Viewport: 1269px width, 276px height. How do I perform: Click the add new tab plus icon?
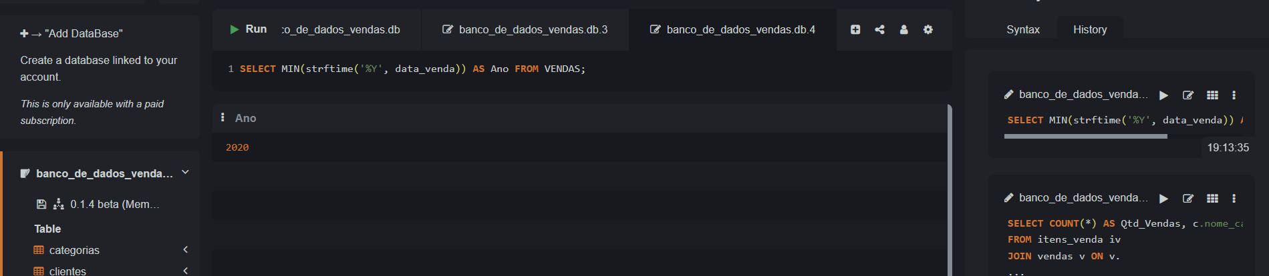855,29
